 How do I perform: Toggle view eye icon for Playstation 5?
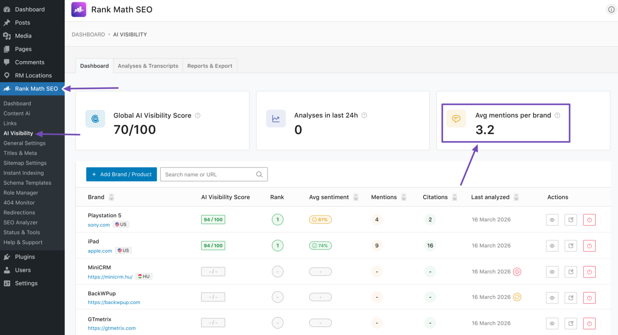(552, 220)
